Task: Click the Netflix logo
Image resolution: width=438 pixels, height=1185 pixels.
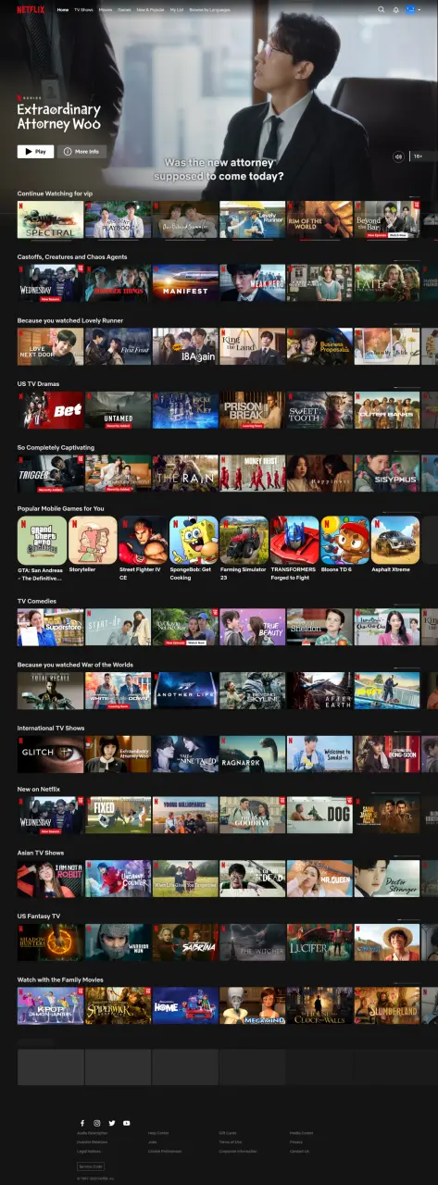Action: point(32,9)
